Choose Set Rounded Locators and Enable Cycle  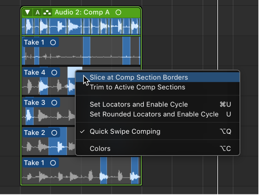[x=157, y=114]
